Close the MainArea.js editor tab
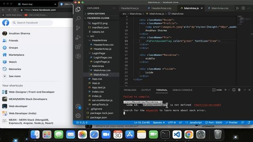The height and width of the screenshot is (142, 253). [202, 8]
